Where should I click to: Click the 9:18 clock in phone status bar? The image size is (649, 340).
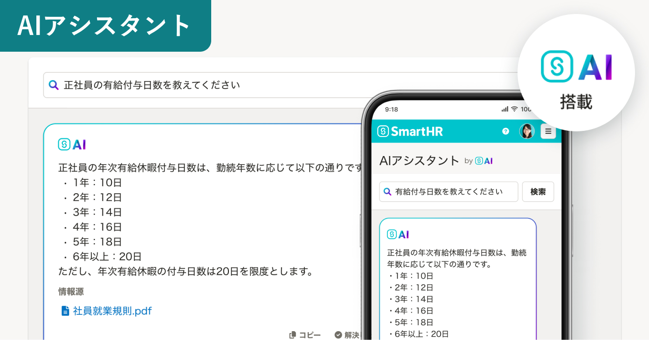[392, 109]
